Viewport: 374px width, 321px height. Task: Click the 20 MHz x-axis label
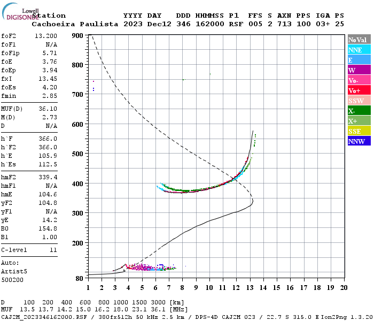[x=344, y=288]
